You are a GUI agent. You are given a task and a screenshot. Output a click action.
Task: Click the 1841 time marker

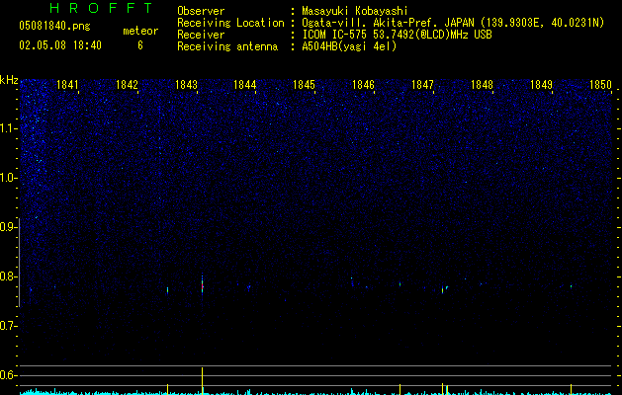click(x=67, y=85)
